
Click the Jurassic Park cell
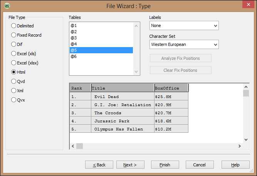click(123, 121)
